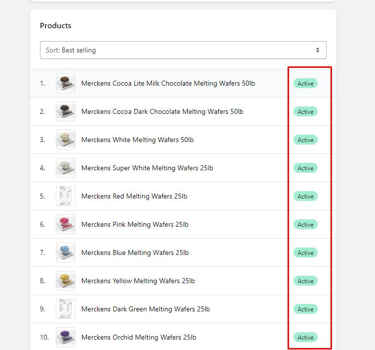Click Active badge for Blue Melting Wafers
Screen dimensions: 375x350
pos(305,253)
